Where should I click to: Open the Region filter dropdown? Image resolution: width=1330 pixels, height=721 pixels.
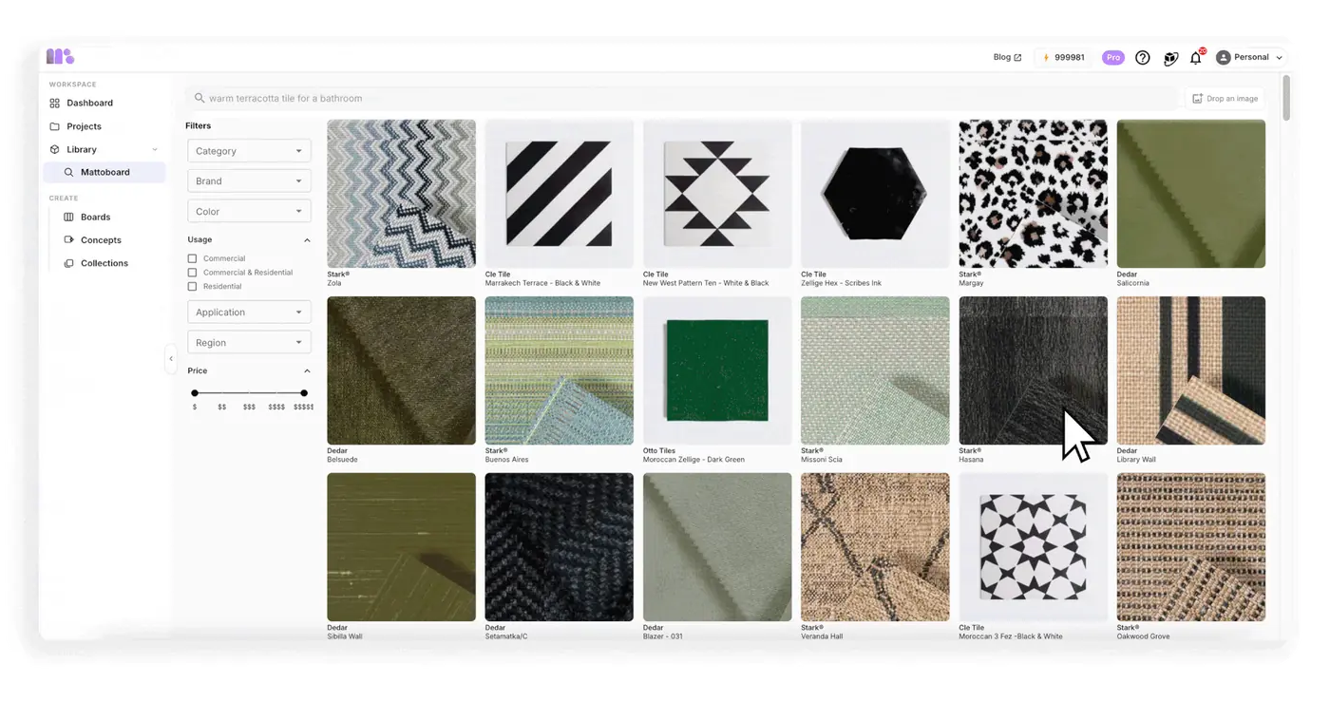[x=249, y=342]
